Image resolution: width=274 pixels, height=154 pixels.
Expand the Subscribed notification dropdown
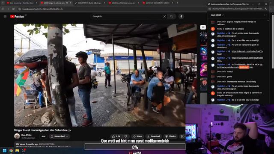(x=60, y=136)
